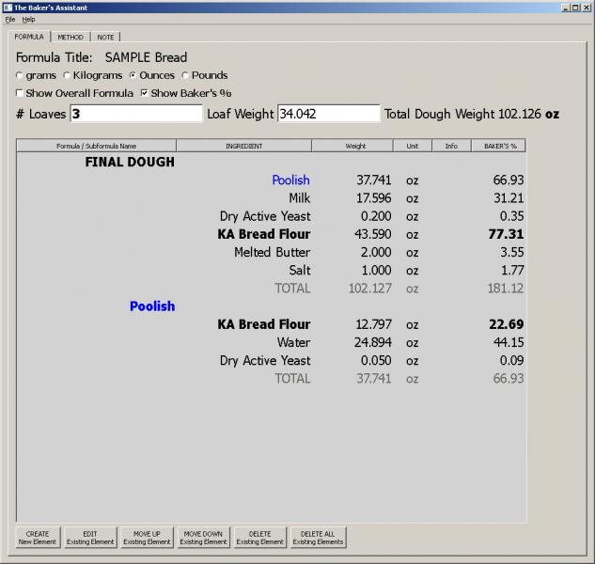Click the # Loaves input field
The width and height of the screenshot is (595, 564).
(x=135, y=114)
